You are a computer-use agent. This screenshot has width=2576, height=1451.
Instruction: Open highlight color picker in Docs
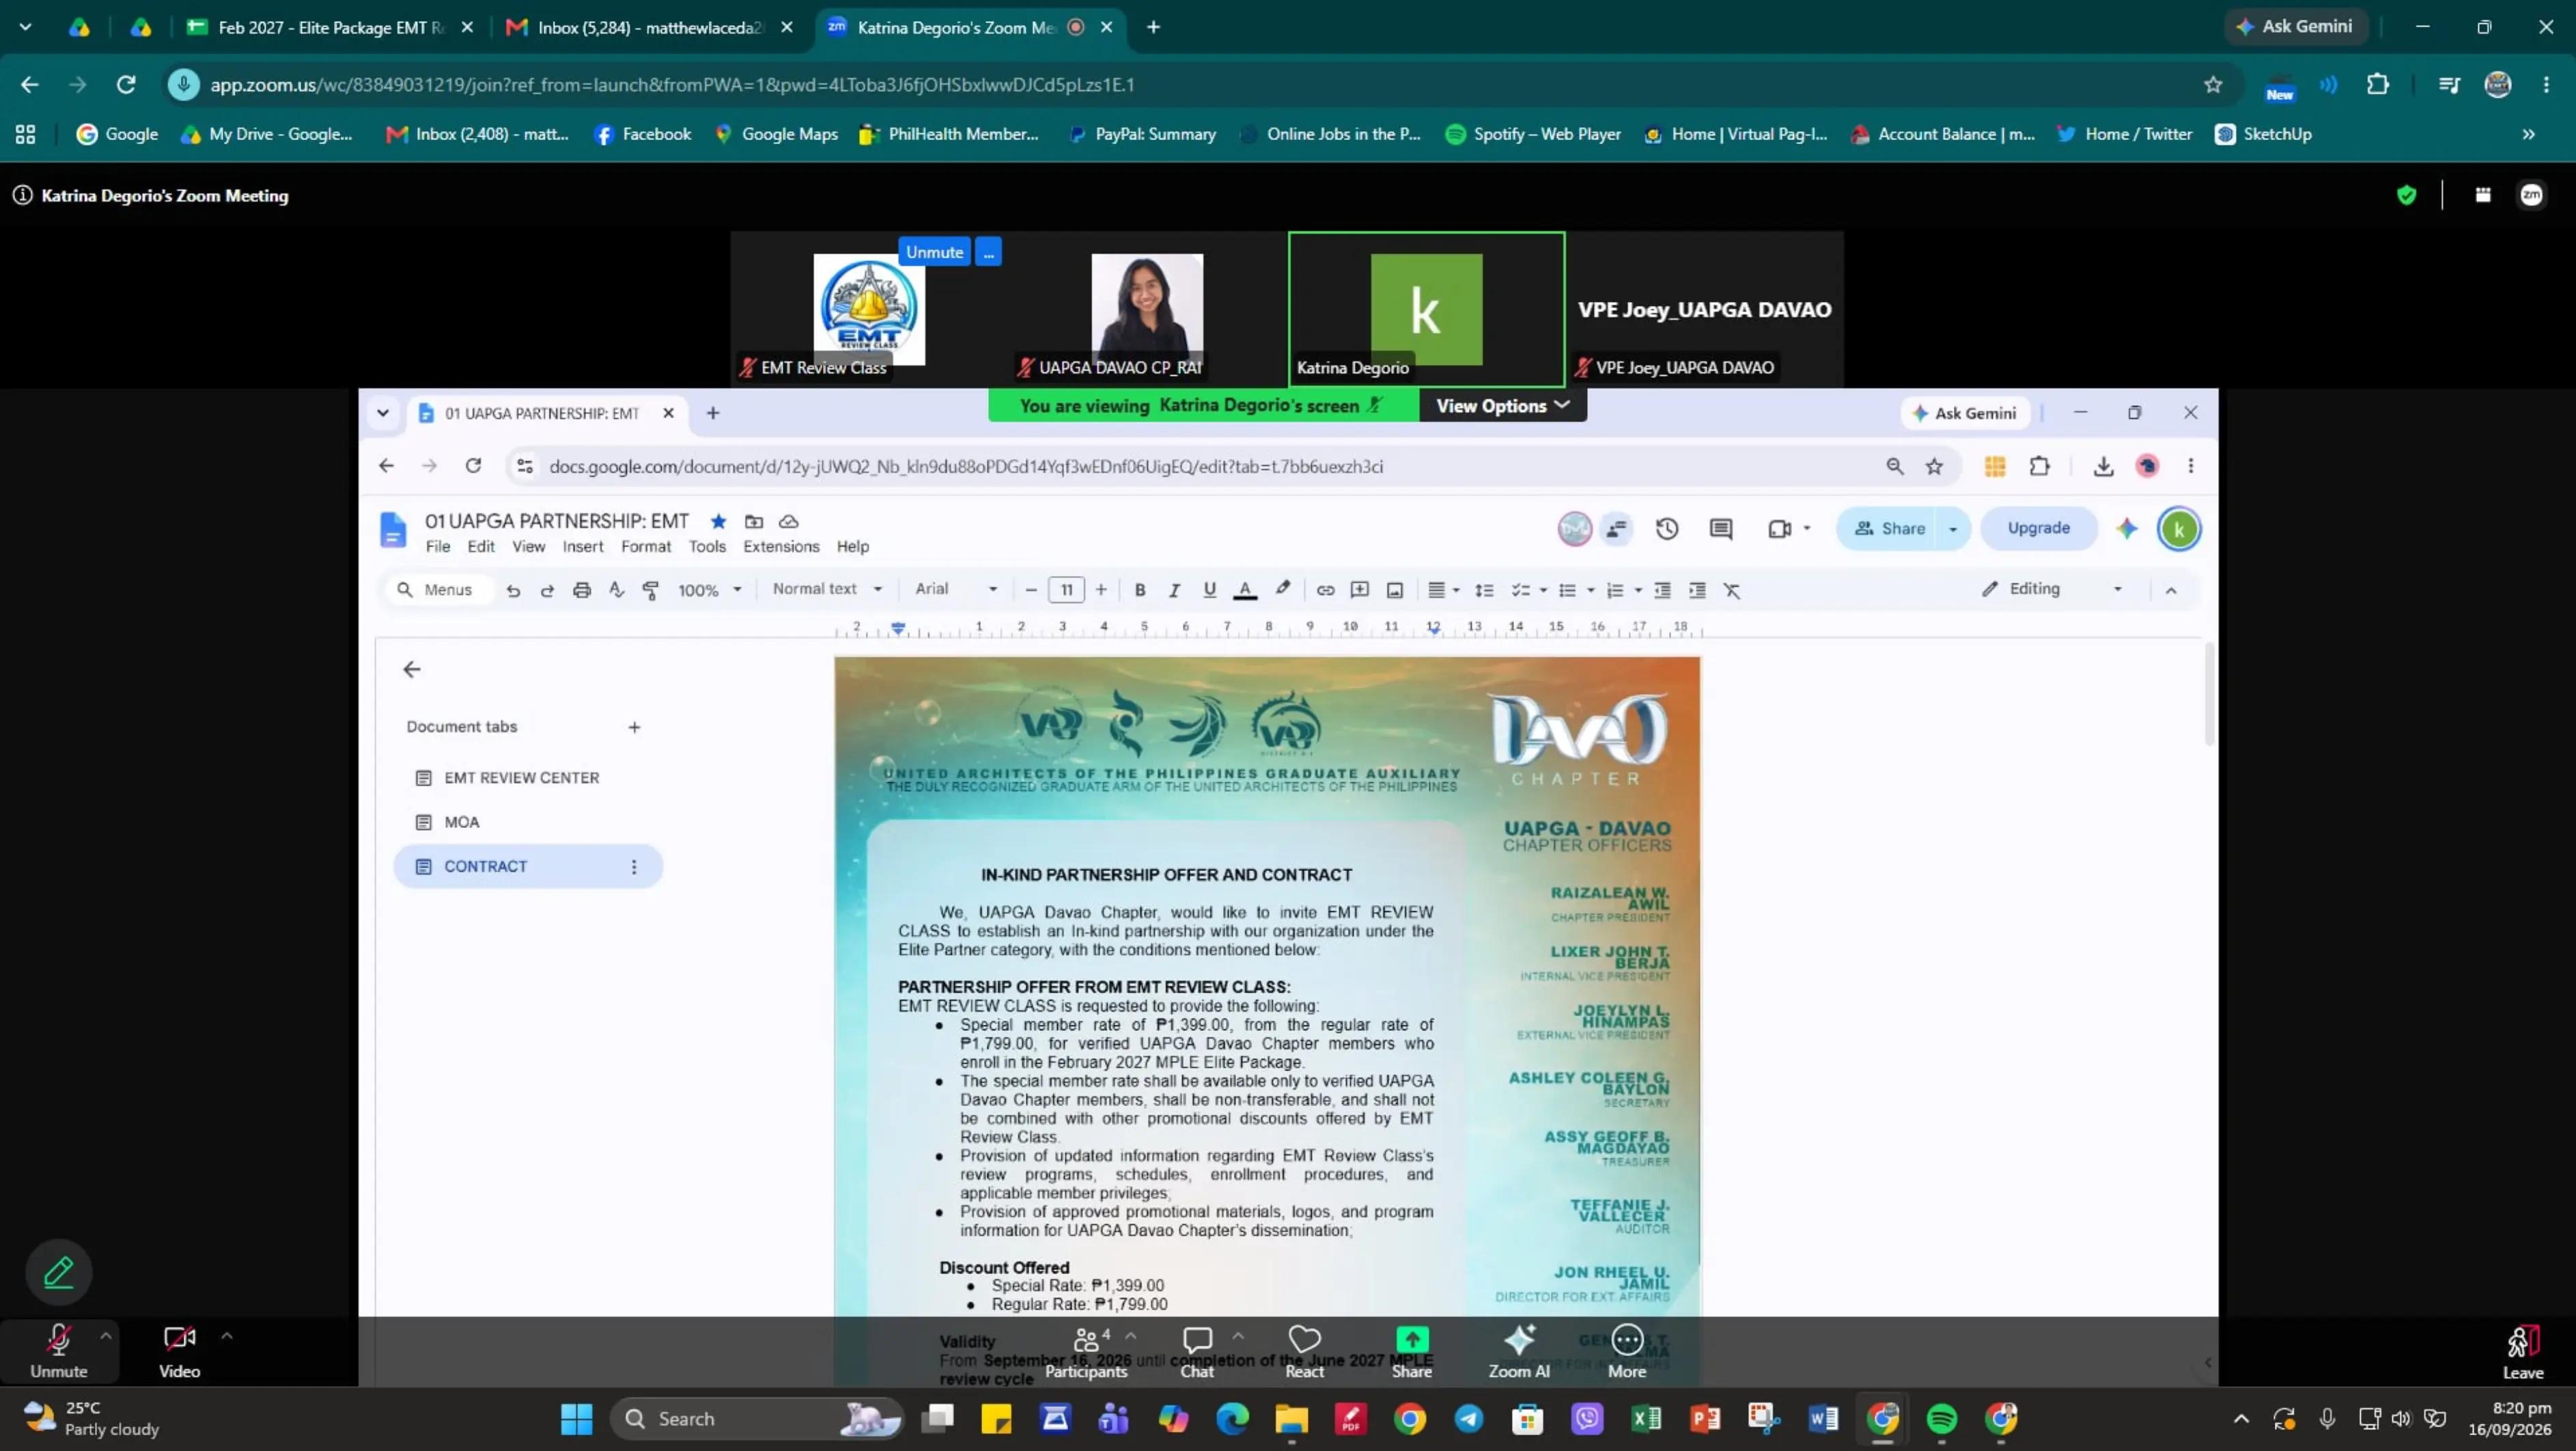click(x=1283, y=590)
